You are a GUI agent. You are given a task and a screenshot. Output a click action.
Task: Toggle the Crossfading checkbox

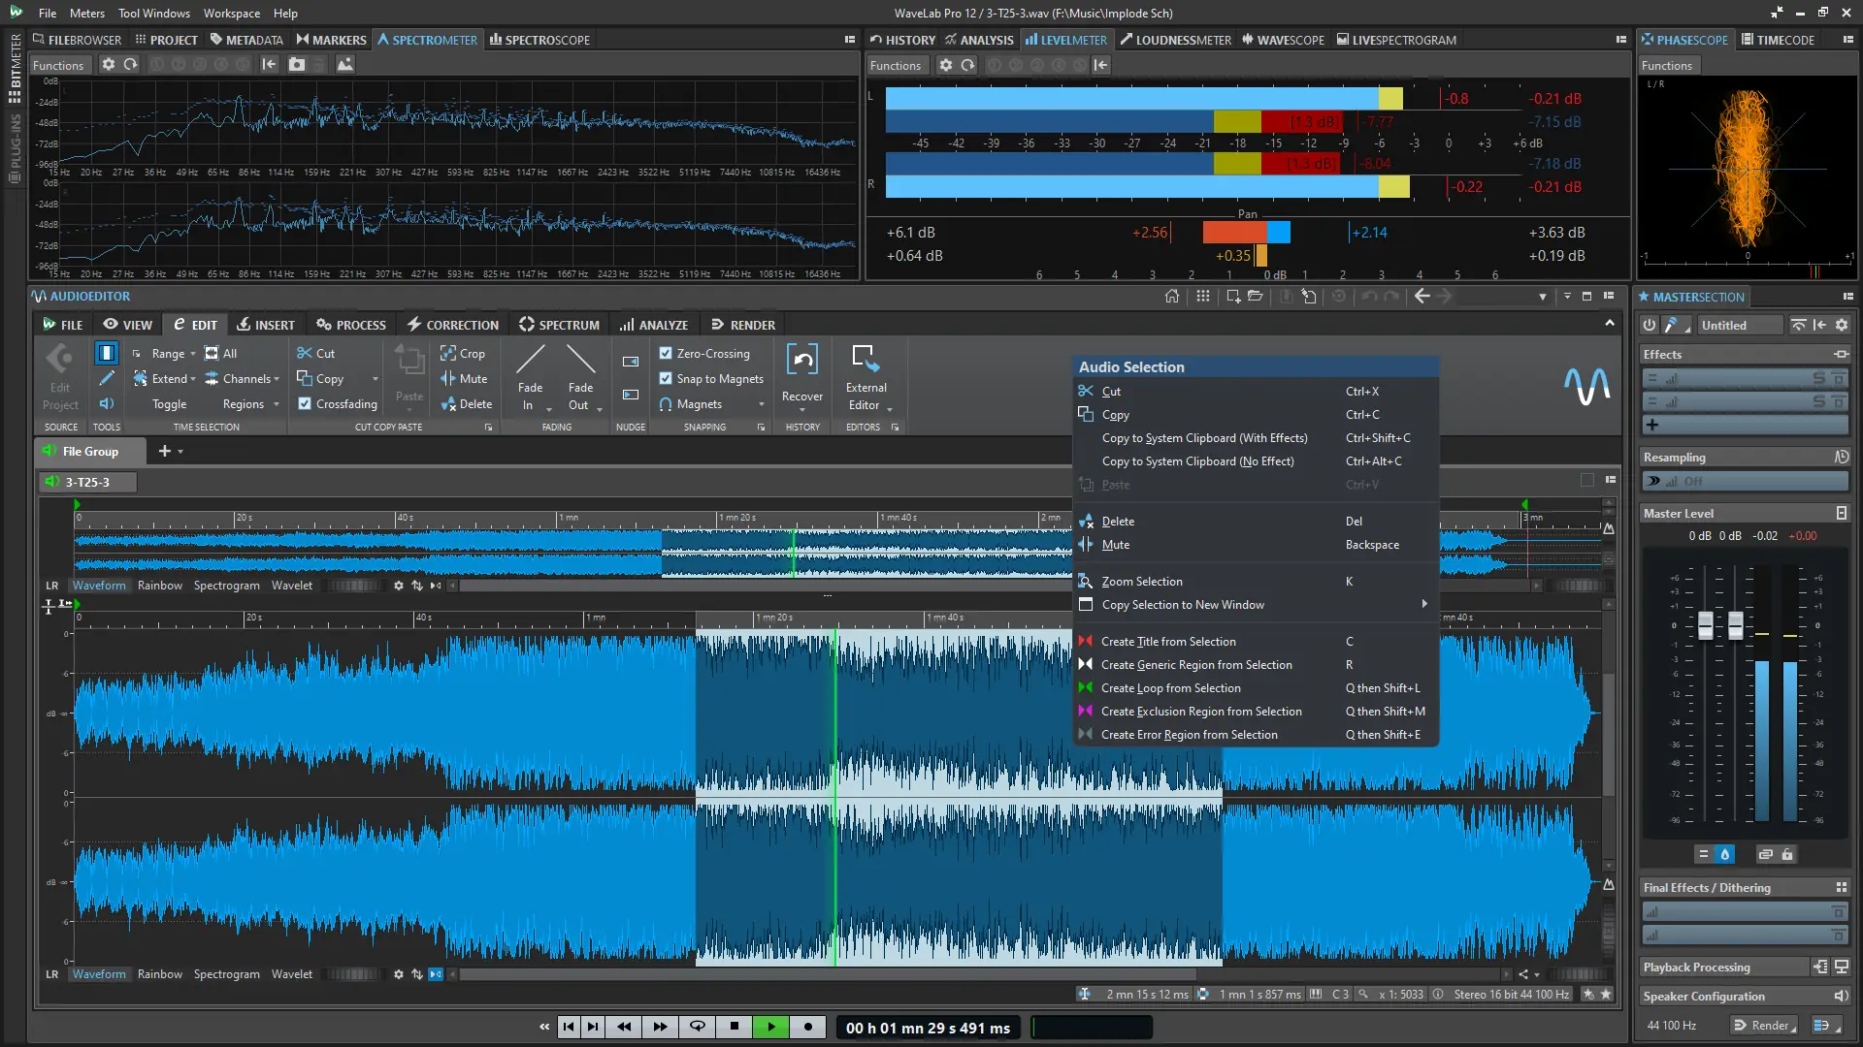click(305, 403)
